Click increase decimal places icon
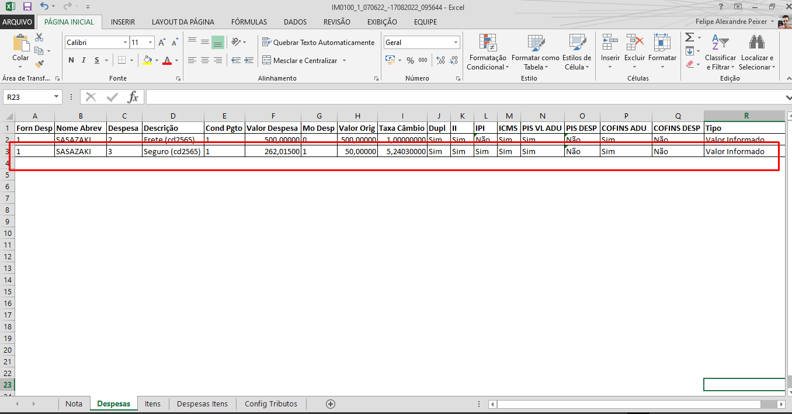Screen dimensions: 792x414 point(440,60)
